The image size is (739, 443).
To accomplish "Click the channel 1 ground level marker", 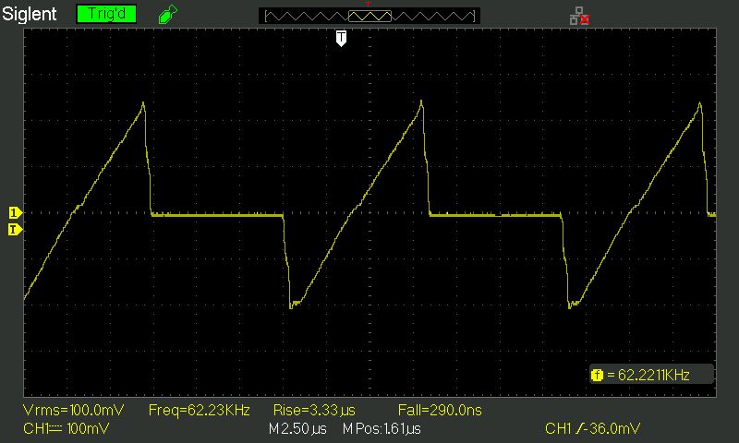I will click(15, 213).
